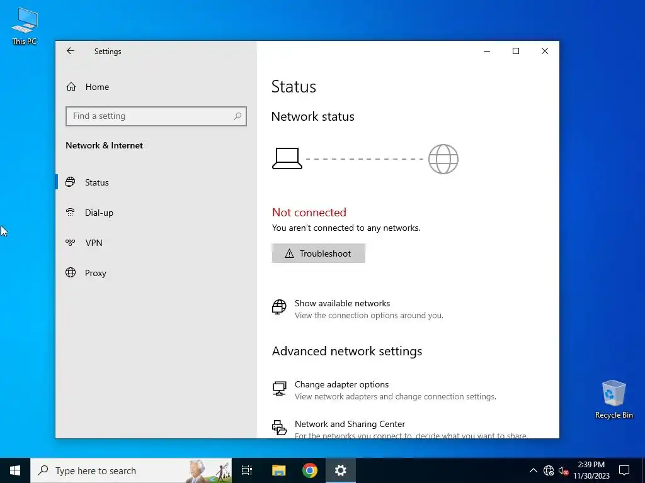Click the magnifier icon in the search box
The height and width of the screenshot is (483, 645).
237,116
